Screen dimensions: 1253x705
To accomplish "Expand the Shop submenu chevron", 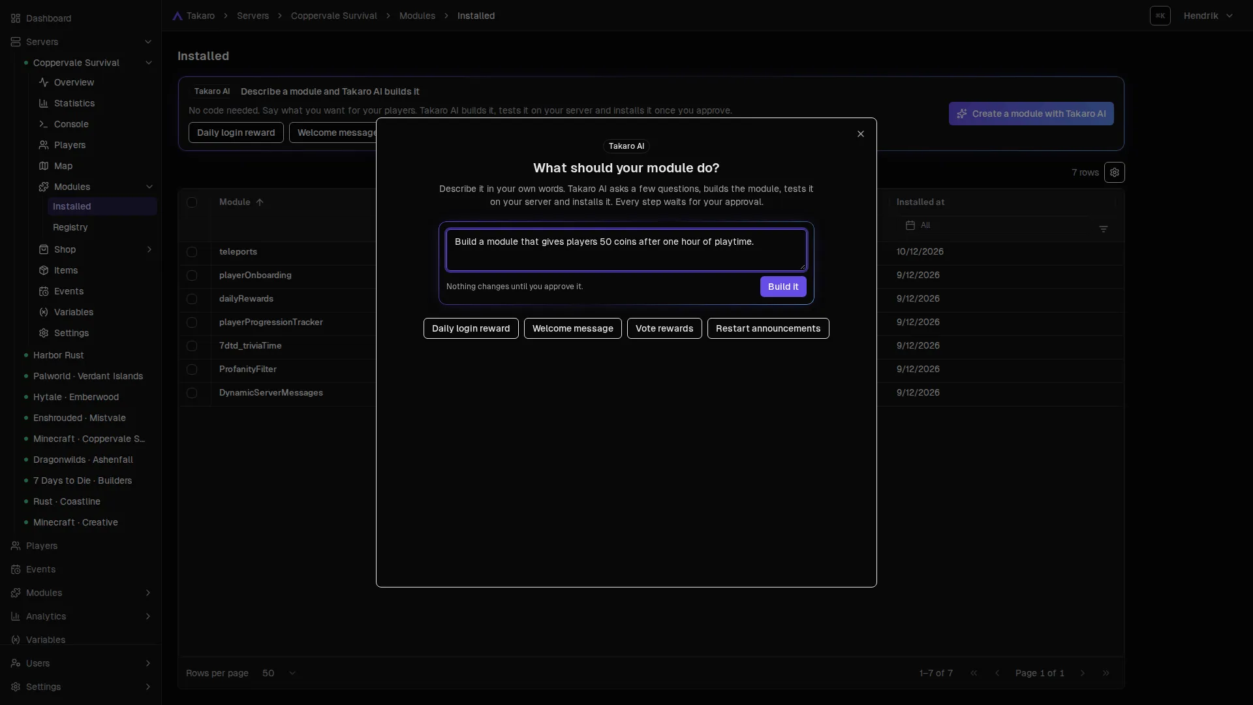I will click(149, 249).
